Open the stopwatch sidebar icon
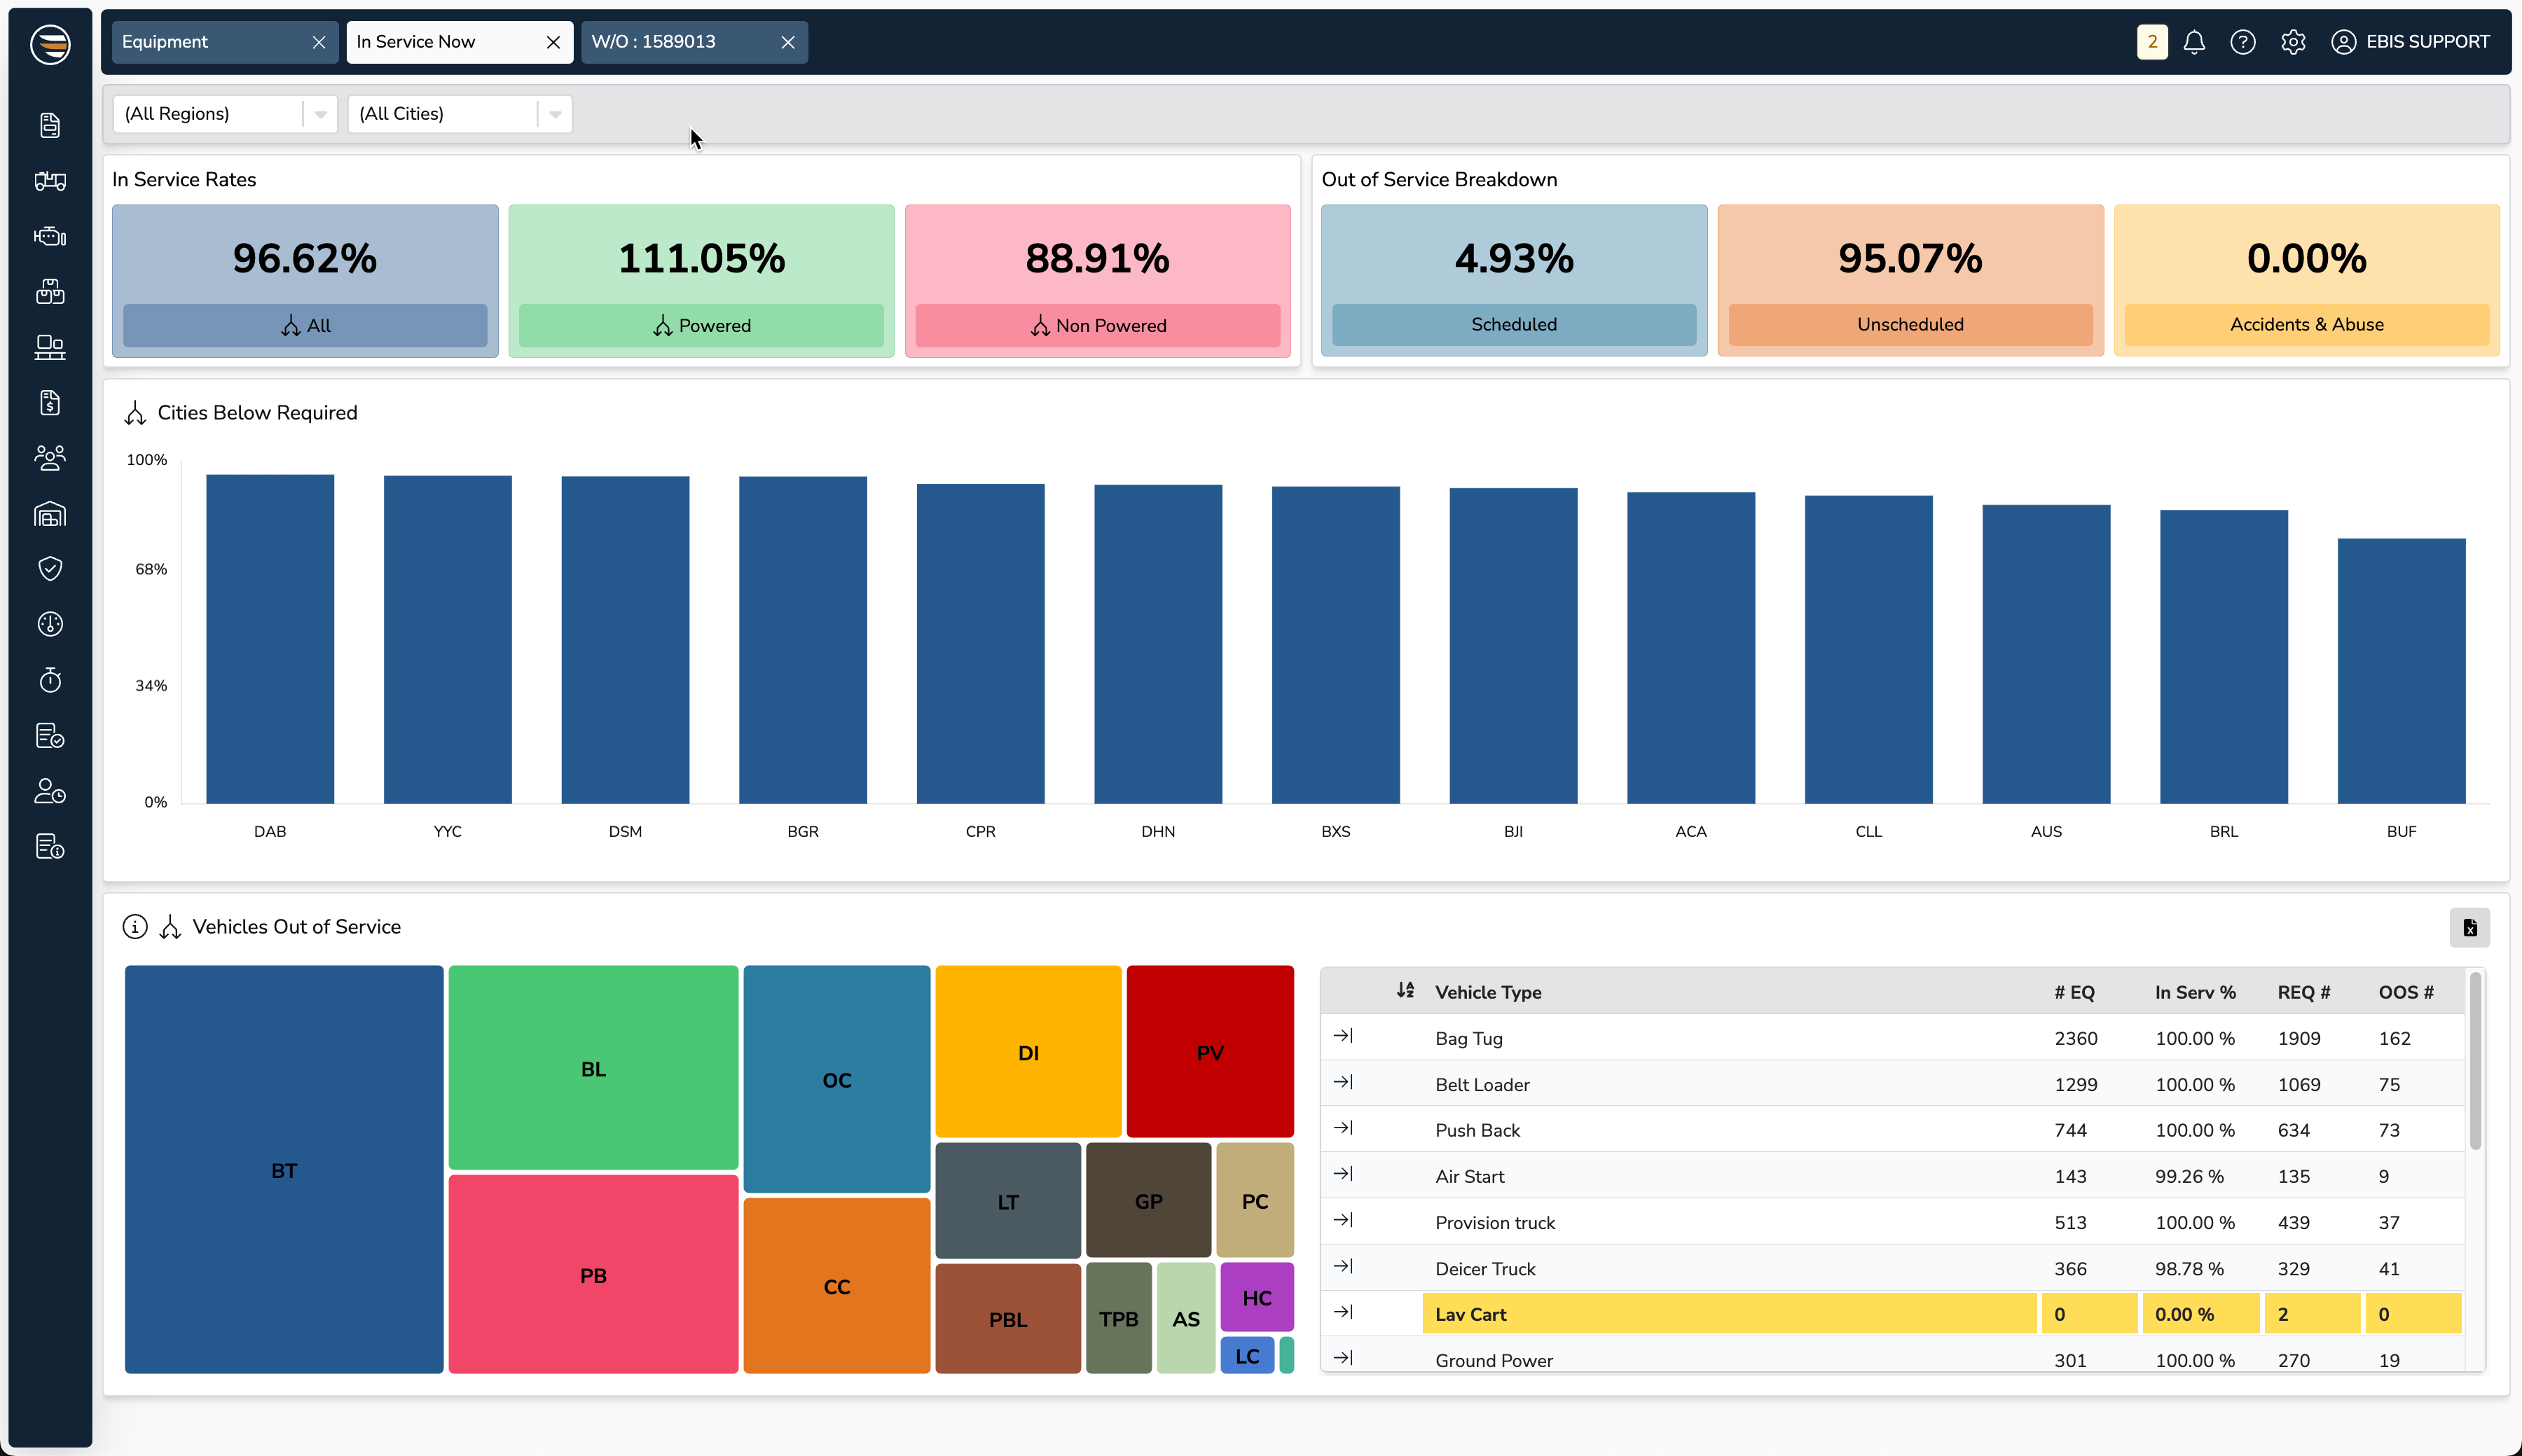 pos(50,680)
